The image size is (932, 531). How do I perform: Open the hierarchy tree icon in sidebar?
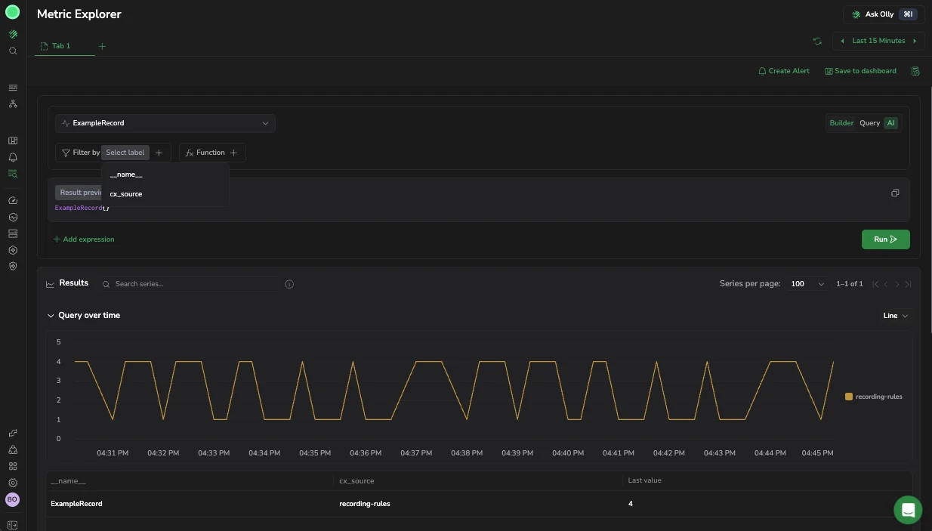pyautogui.click(x=13, y=103)
